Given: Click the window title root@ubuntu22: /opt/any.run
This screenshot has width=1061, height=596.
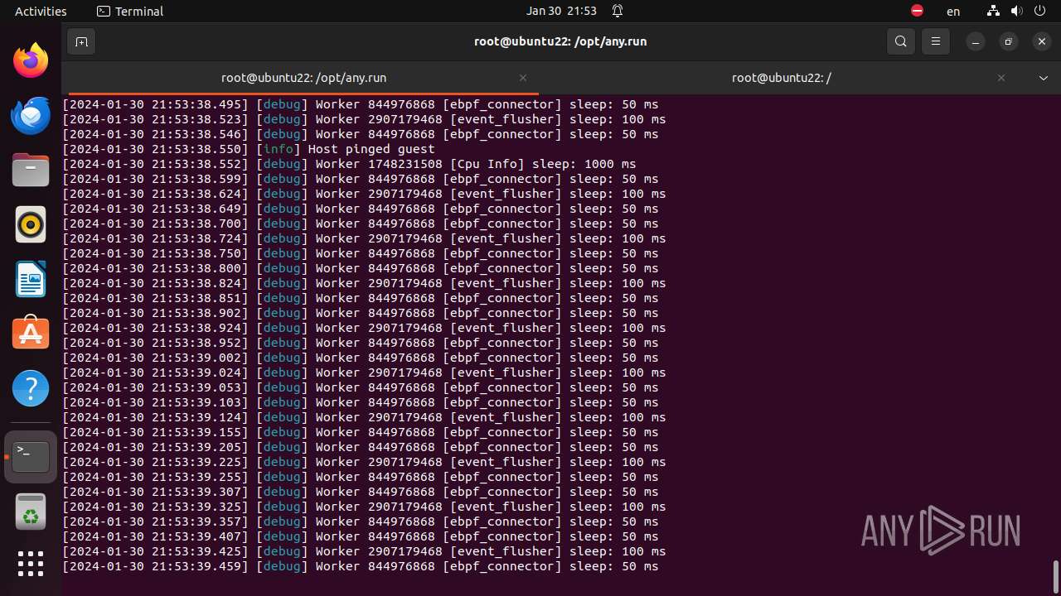Looking at the screenshot, I should (560, 41).
